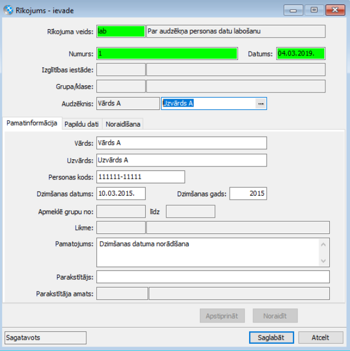Click the application icon in title bar

point(8,10)
